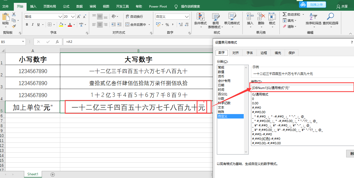Switch to Alignment (对齐) tab in dialog
The width and height of the screenshot is (354, 178).
(x=236, y=53)
